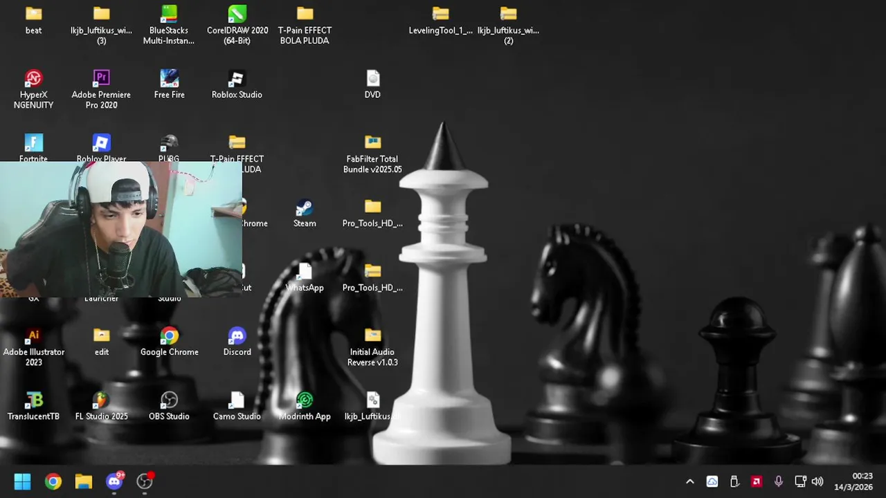
Task: Select the Steam desktop shortcut
Action: point(305,214)
